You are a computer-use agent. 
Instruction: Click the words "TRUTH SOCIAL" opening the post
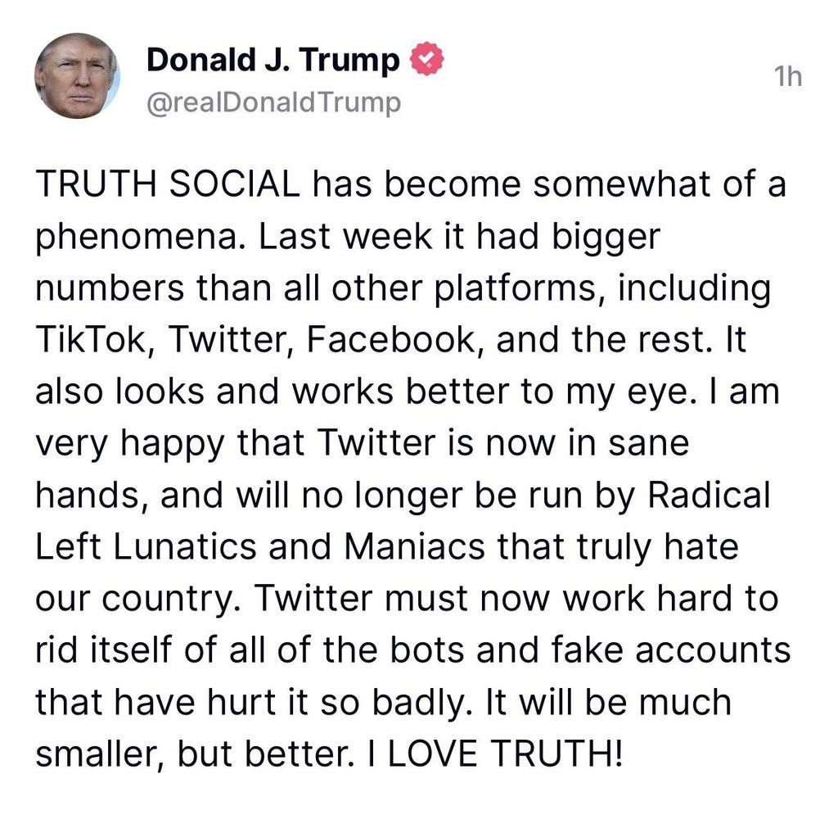coord(168,184)
